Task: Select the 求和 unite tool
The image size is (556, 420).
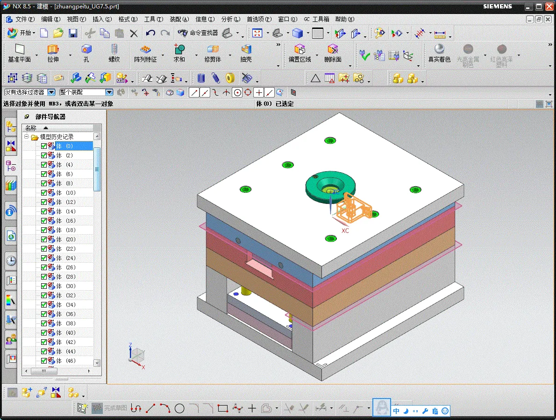Action: [179, 53]
